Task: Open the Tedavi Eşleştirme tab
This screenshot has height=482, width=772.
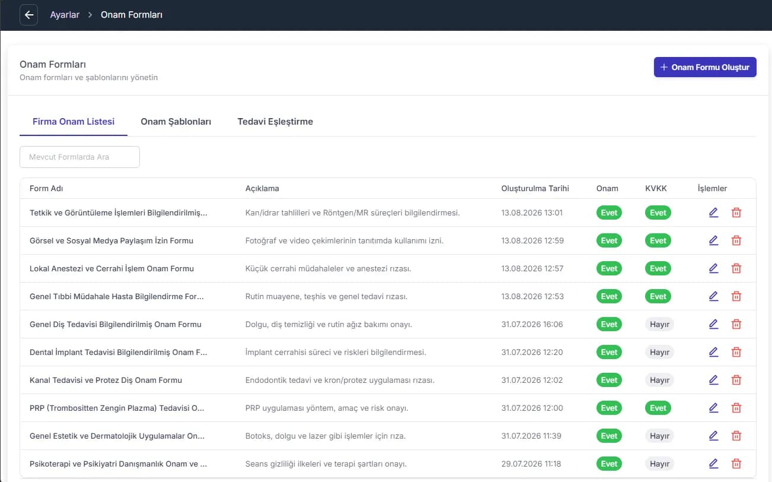Action: [275, 122]
